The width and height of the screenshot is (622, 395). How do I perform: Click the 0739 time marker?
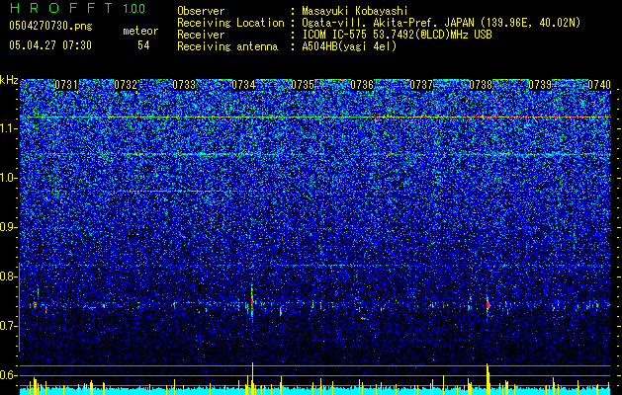(x=540, y=85)
